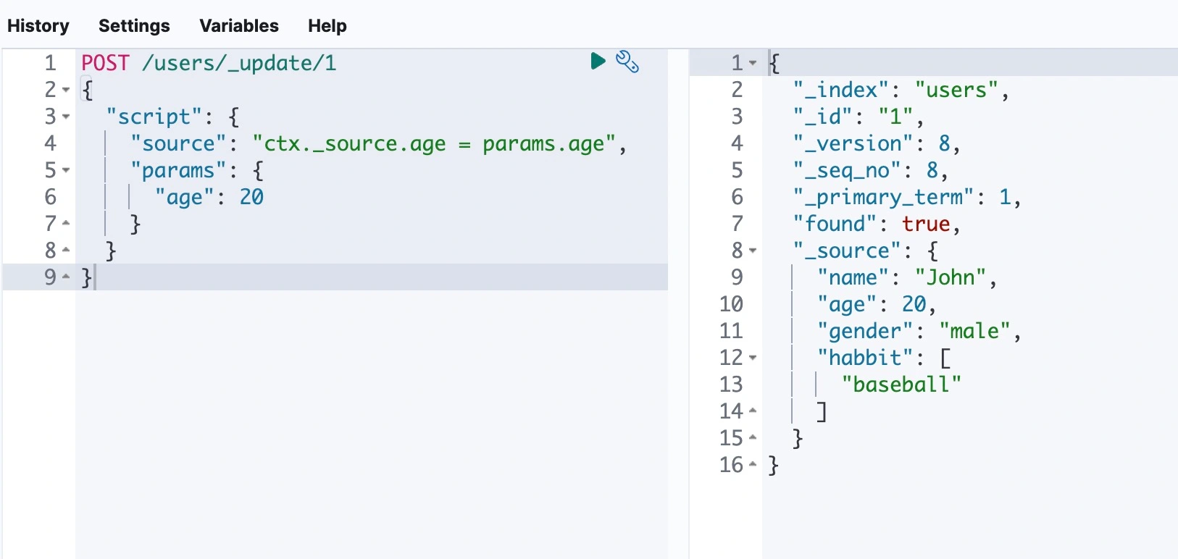This screenshot has width=1178, height=559.
Task: Click fold marker at request line 9
Action: coord(66,277)
